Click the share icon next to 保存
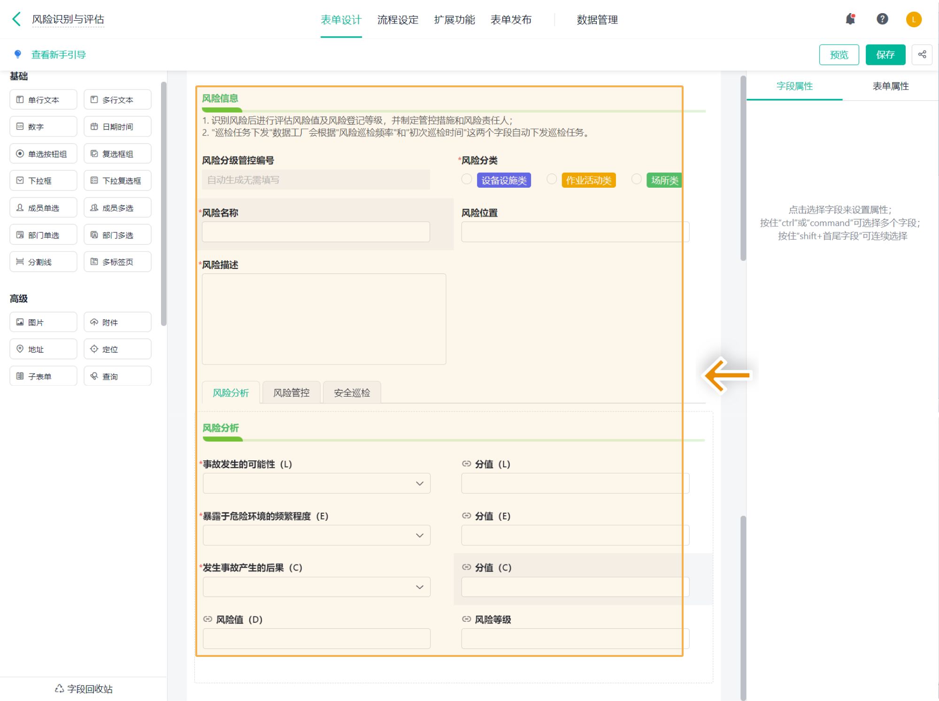 coord(922,54)
